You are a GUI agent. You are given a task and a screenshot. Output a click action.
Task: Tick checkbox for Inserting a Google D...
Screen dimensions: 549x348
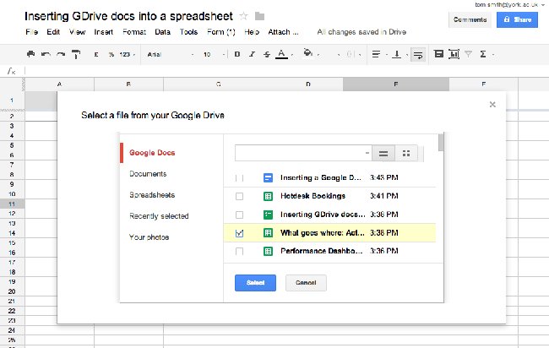pyautogui.click(x=240, y=178)
